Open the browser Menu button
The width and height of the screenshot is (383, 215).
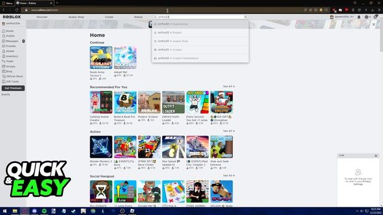(7, 3)
